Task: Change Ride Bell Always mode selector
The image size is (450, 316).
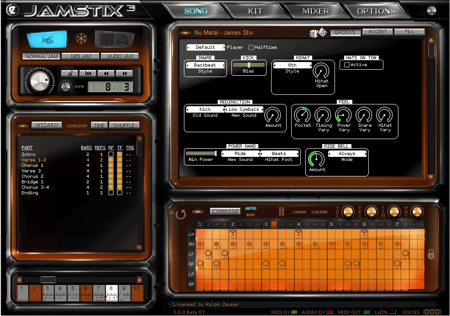Action: point(347,153)
